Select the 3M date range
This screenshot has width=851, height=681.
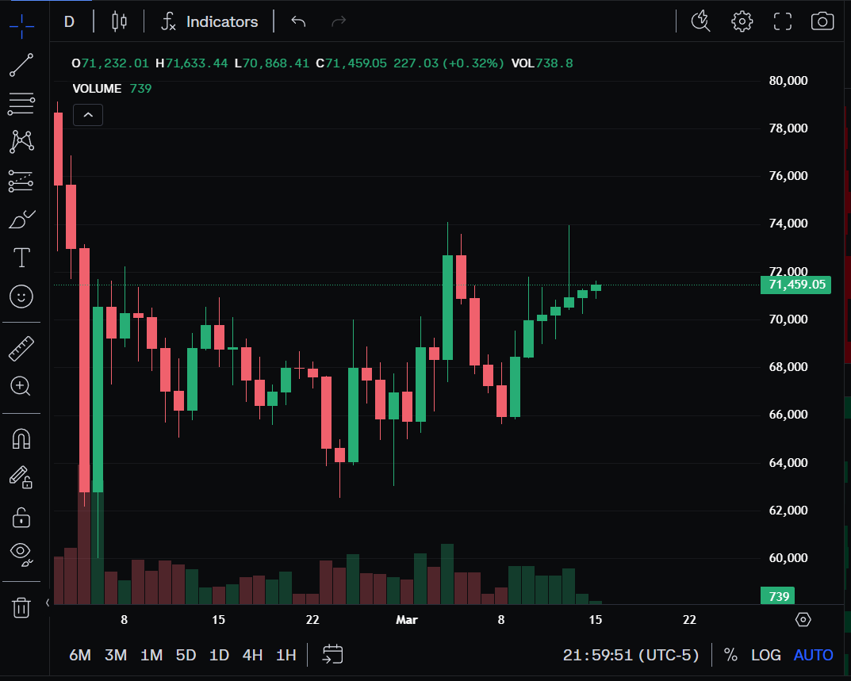[116, 655]
